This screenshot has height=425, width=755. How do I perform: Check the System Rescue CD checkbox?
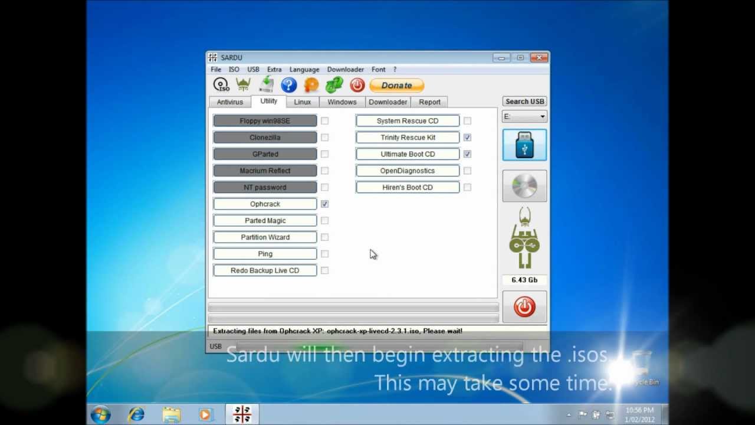coord(467,120)
